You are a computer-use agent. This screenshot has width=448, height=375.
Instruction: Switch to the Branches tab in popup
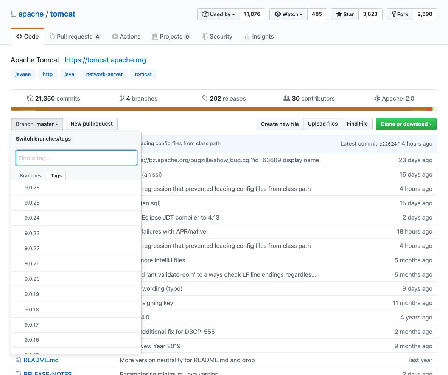(31, 175)
